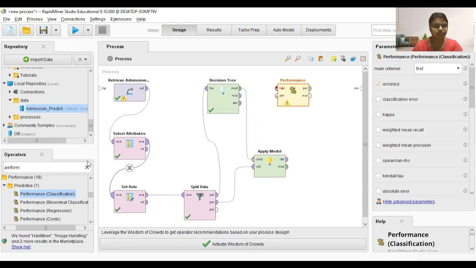Enable kendall tau checkbox

click(378, 176)
